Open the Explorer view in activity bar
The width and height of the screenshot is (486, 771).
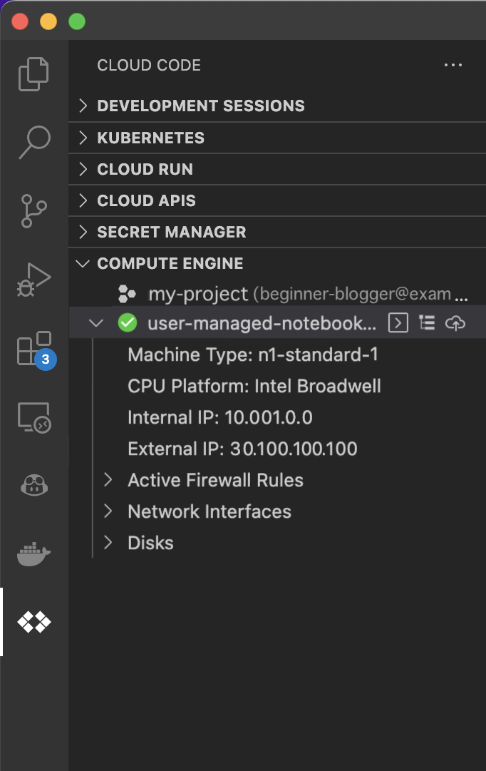[x=34, y=73]
